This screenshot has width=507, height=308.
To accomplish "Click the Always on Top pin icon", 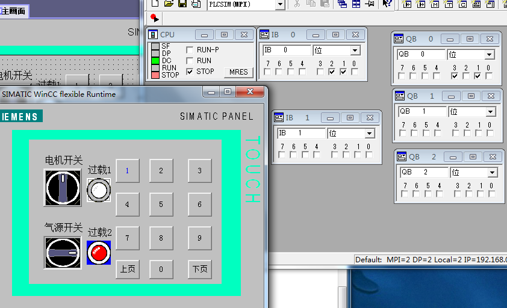I will [x=370, y=4].
